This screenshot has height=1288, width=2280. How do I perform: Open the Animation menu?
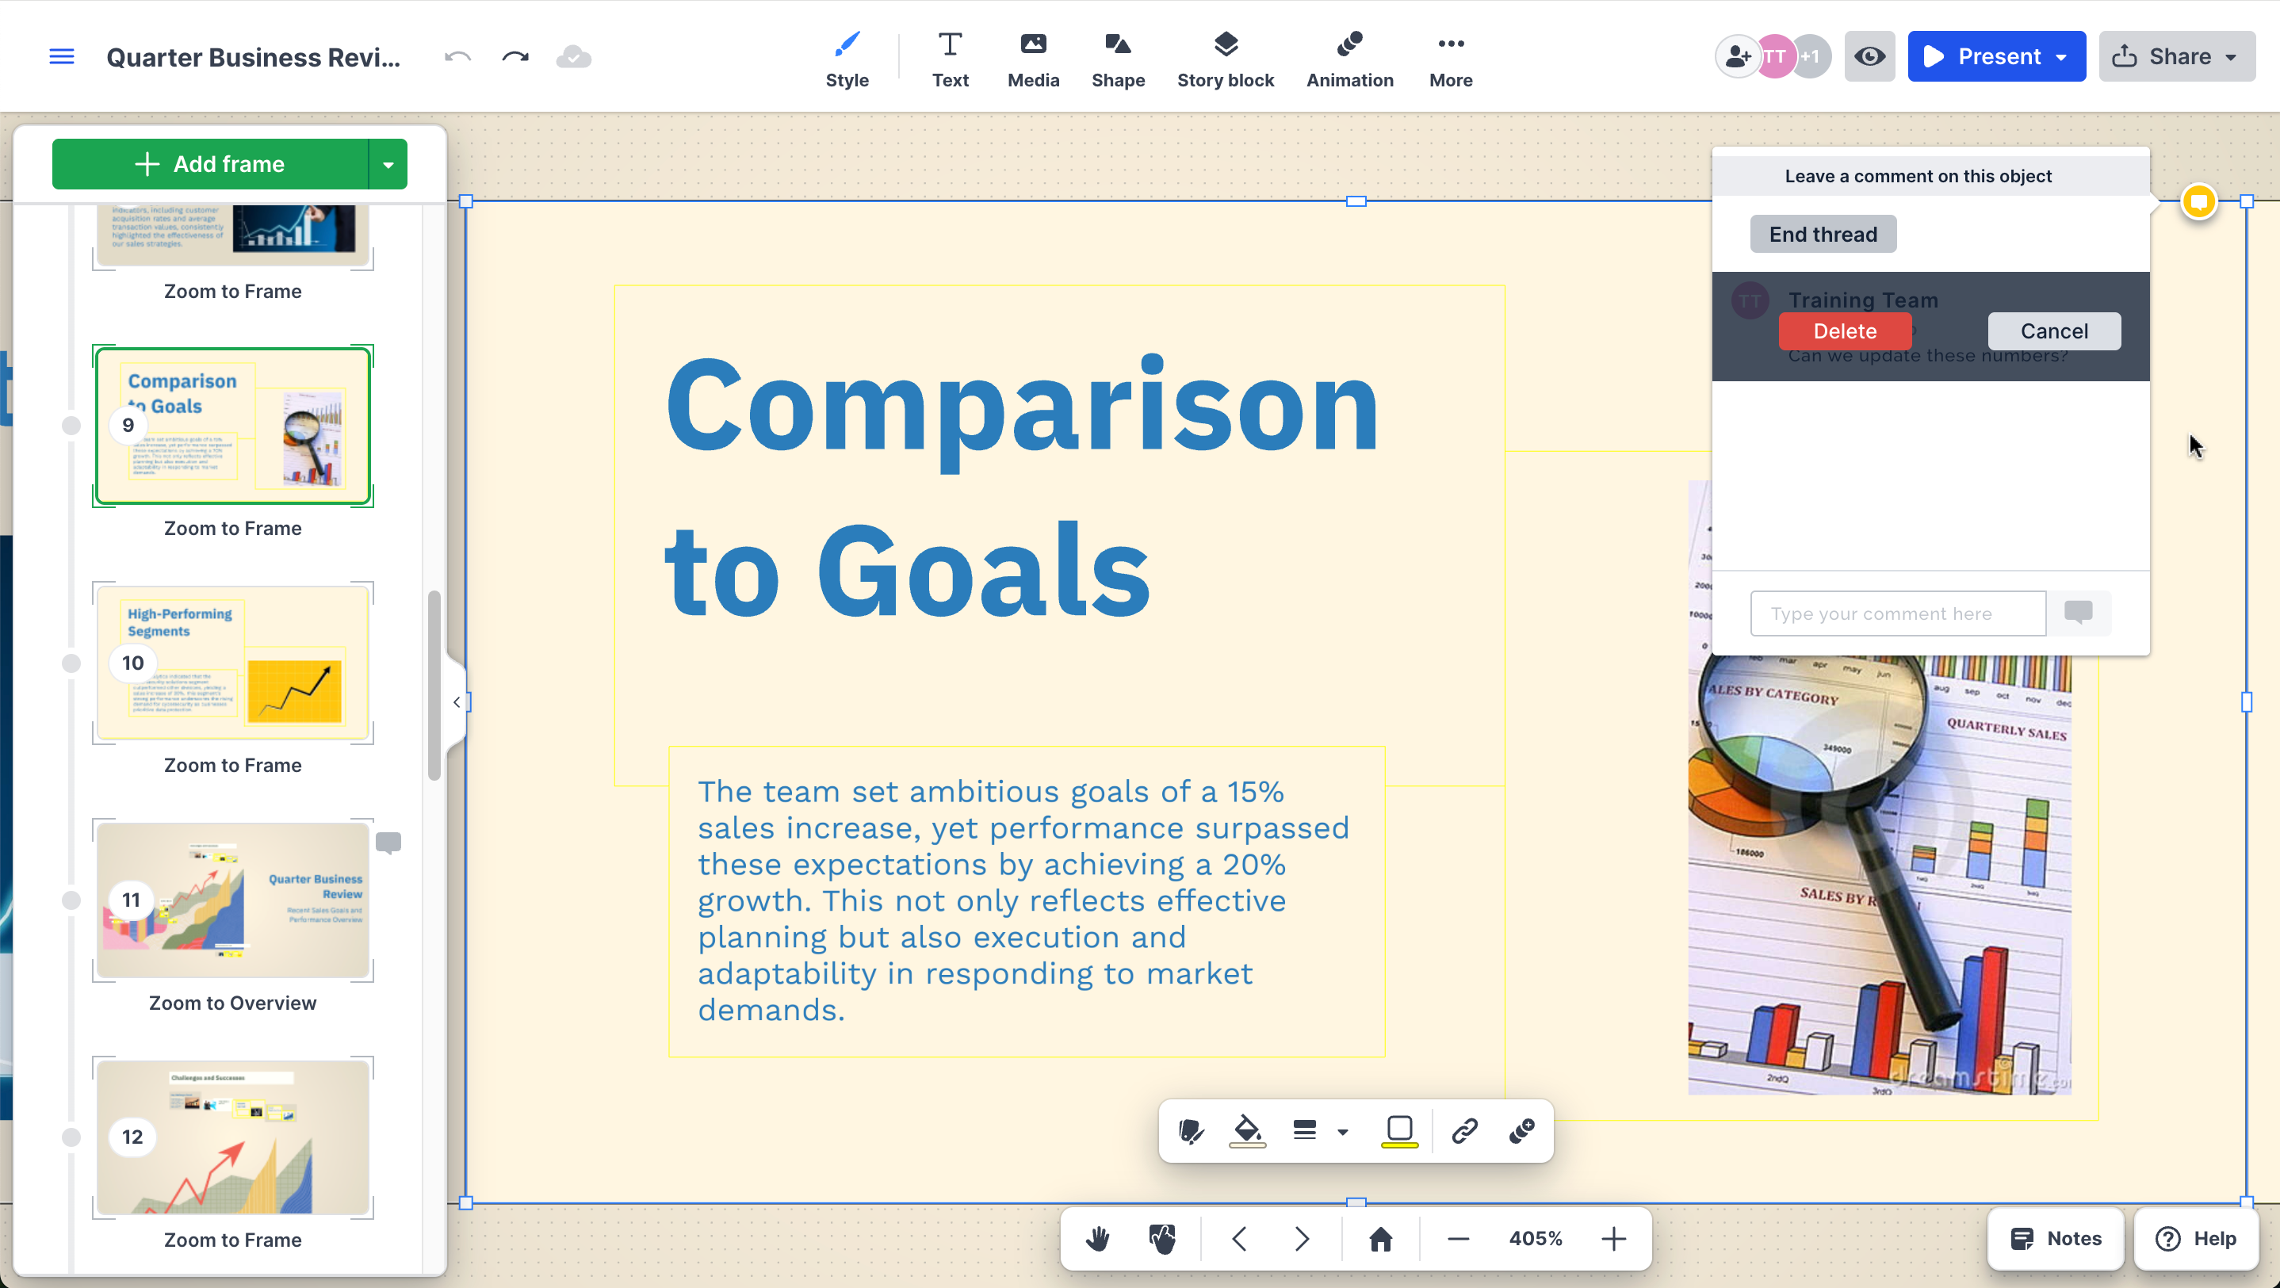click(1350, 59)
